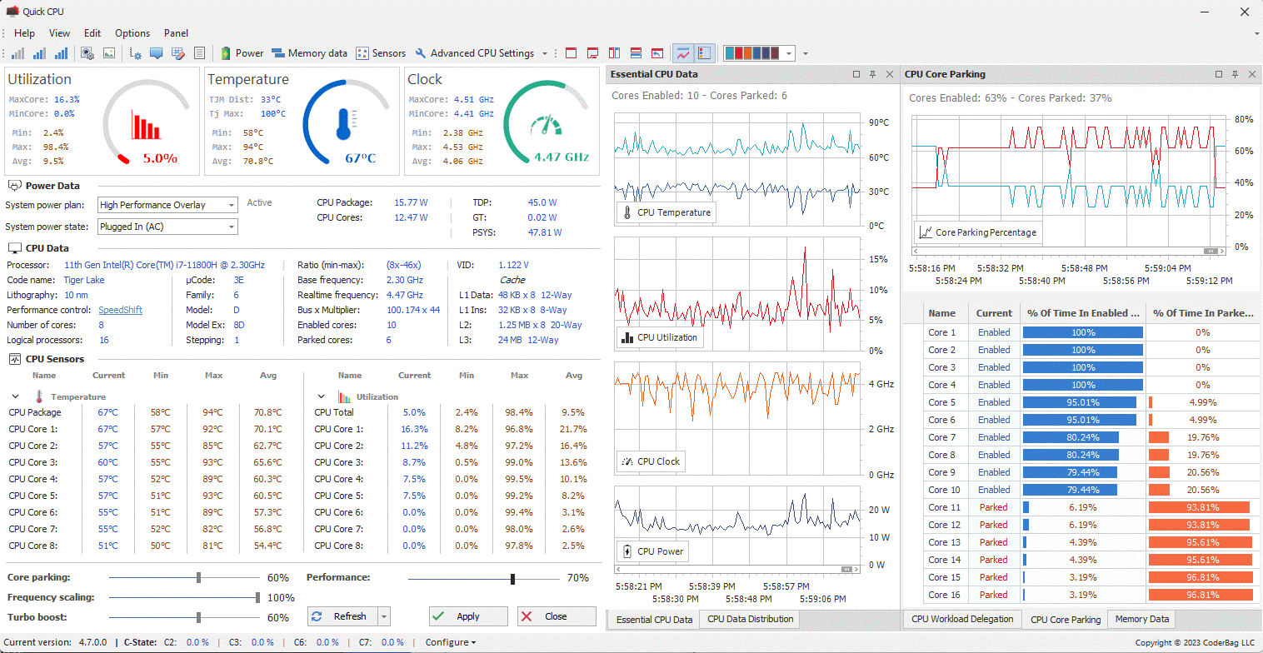Viewport: 1263px width, 653px height.
Task: Click the Apply button
Action: pos(468,616)
